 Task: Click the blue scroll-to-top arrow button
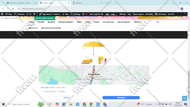(x=184, y=98)
